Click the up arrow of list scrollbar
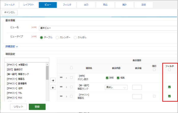 (47, 64)
